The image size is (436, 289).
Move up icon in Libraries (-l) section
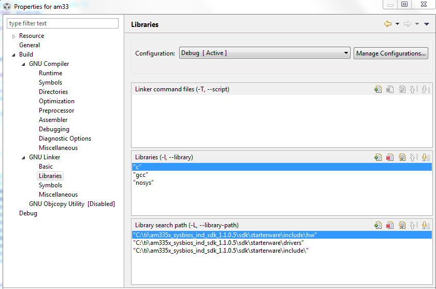(x=413, y=157)
